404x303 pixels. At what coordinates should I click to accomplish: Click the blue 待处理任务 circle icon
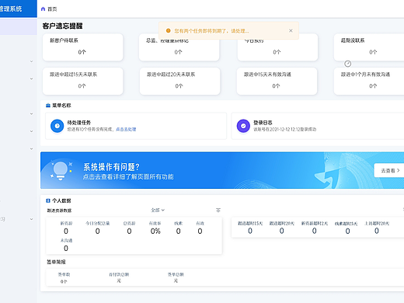click(x=57, y=126)
